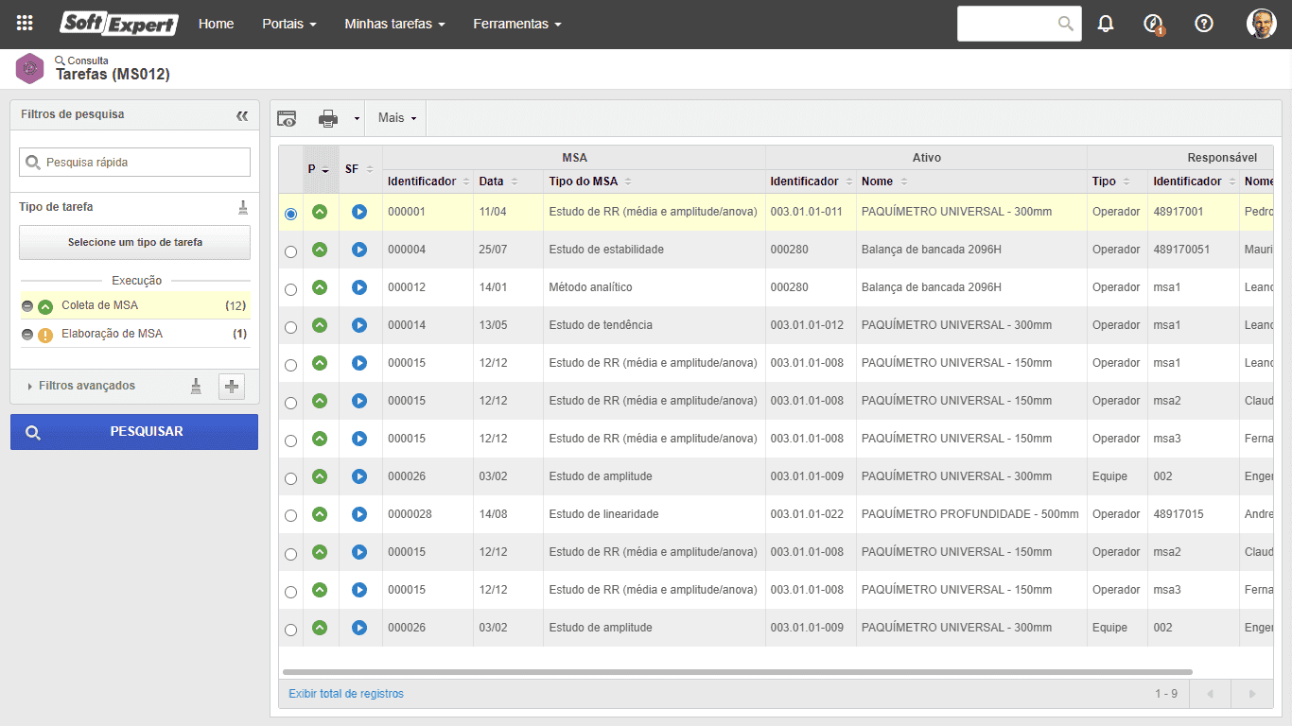Open the Mais dropdown in toolbar
The height and width of the screenshot is (726, 1292).
pyautogui.click(x=397, y=118)
